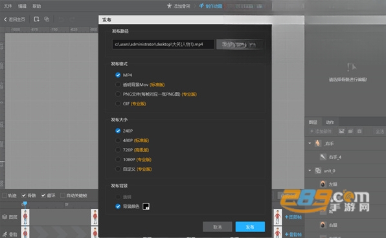Select the 右眼 layer eye icon
Image resolution: width=386 pixels, height=238 pixels.
click(323, 224)
